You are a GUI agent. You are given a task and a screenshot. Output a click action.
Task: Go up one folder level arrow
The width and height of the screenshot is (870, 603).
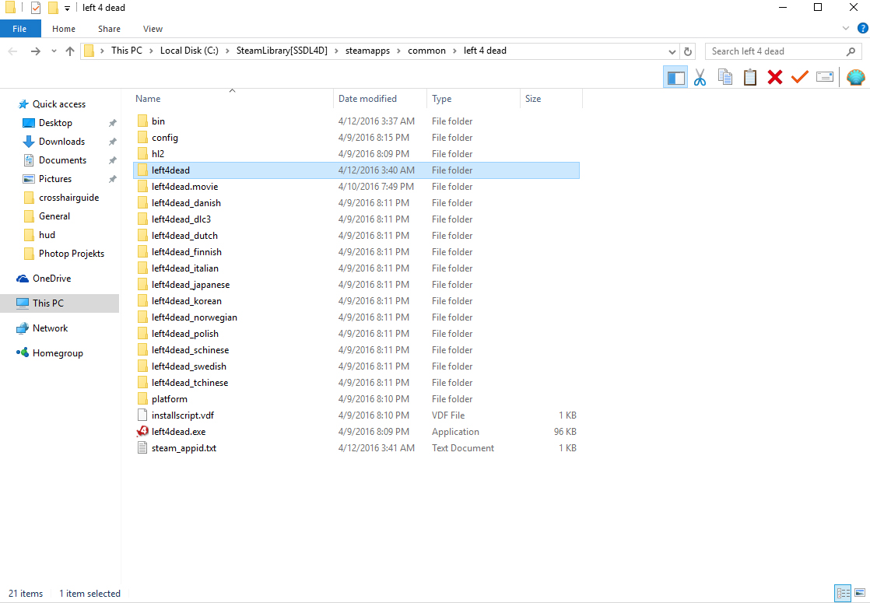click(x=70, y=51)
